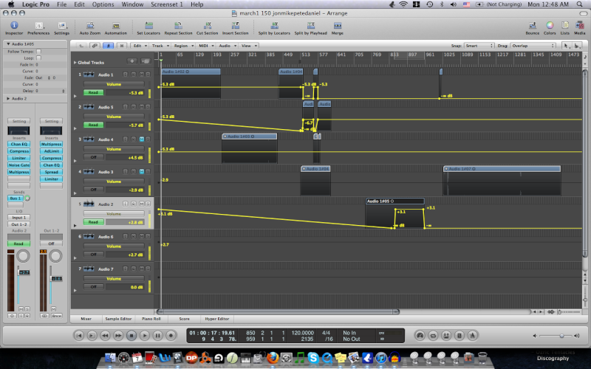
Task: Click the Link chain icon button
Action: tap(95, 46)
